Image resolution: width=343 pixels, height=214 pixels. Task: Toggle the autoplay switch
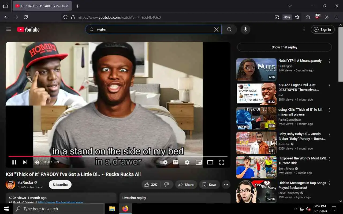click(x=163, y=162)
